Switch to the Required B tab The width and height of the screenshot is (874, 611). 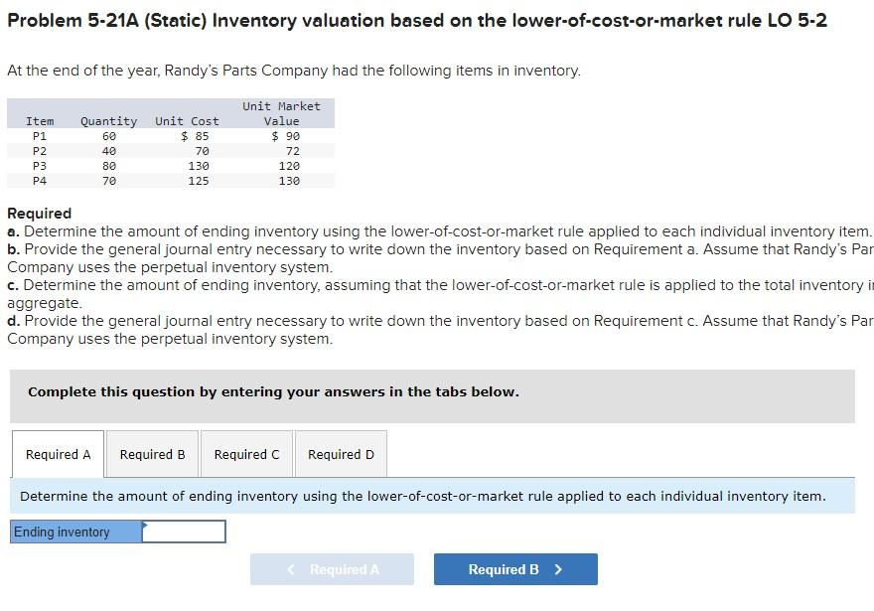point(152,454)
